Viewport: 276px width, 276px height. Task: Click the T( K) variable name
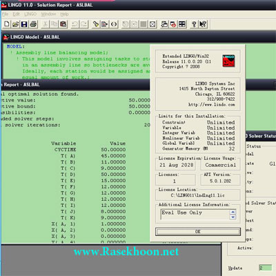[x=68, y=218]
